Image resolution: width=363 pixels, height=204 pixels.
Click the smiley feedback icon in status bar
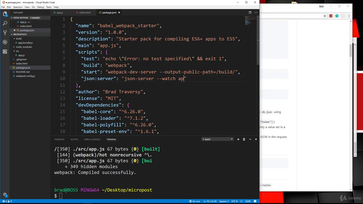coord(255,201)
